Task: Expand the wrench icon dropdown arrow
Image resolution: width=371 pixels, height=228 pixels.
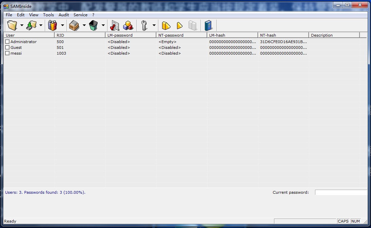Action: tap(154, 25)
